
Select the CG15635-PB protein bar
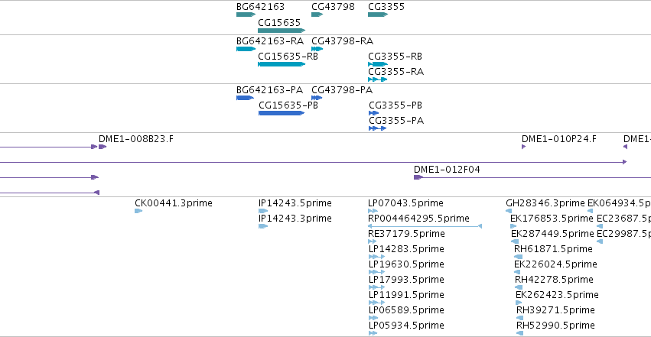point(282,113)
